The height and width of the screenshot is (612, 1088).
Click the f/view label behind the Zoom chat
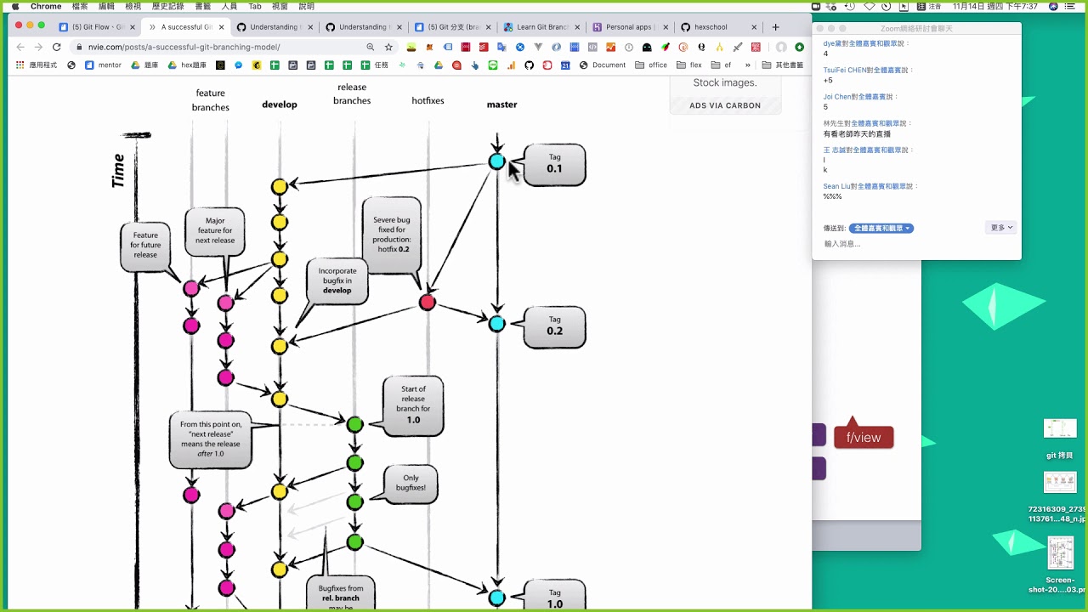[x=864, y=437]
